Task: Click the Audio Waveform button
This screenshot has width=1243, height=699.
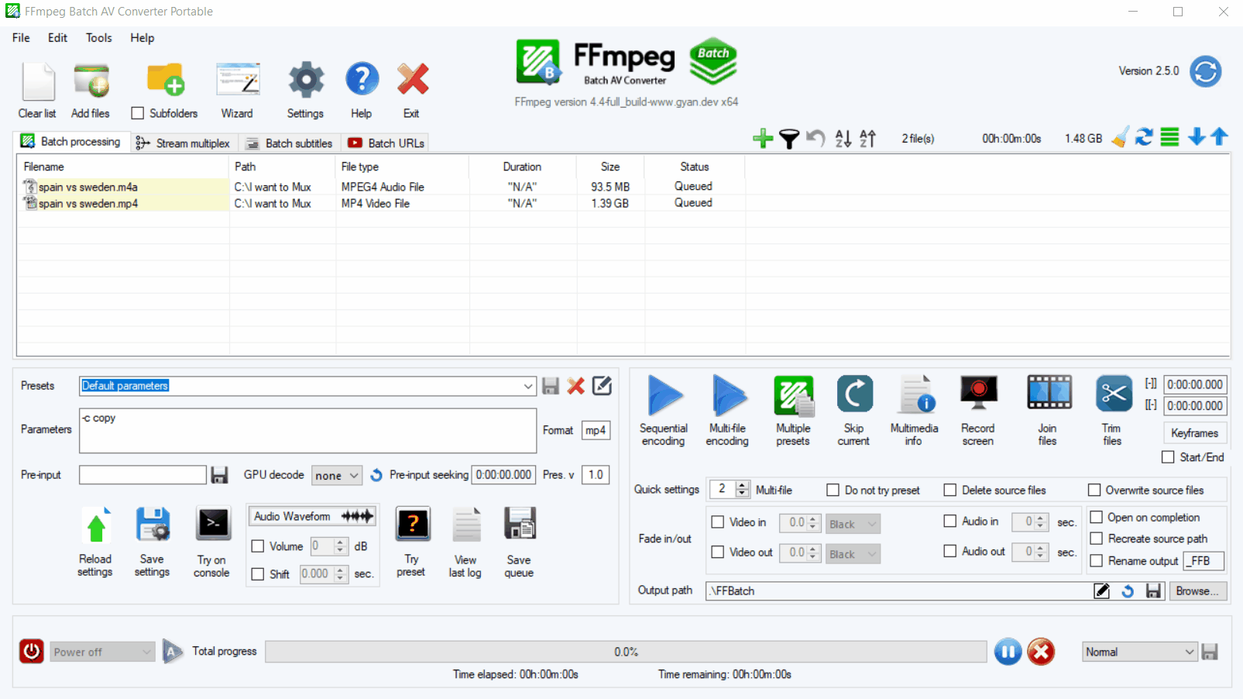Action: [313, 516]
